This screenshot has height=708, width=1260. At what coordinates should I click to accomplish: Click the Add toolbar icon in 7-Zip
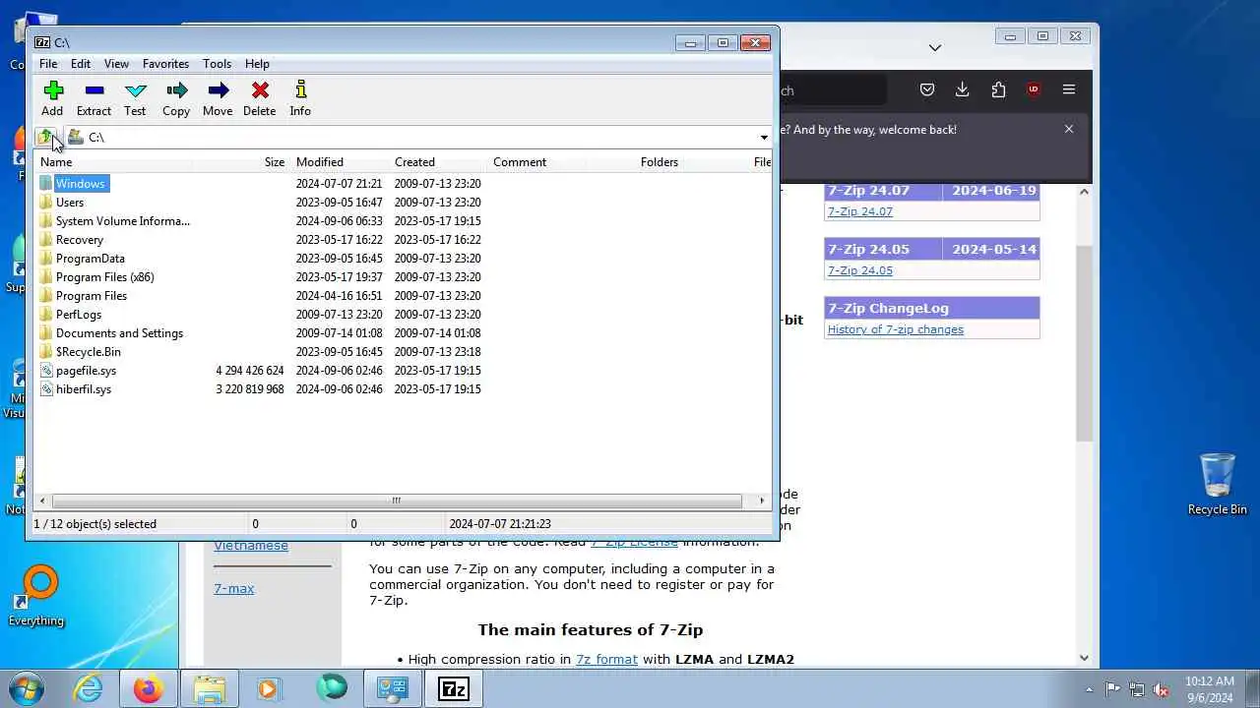tap(52, 98)
